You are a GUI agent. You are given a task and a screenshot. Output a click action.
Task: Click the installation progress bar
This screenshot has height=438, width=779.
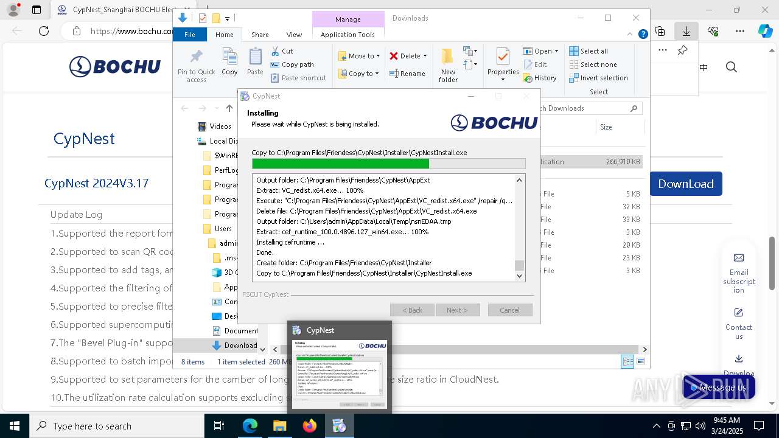tap(388, 164)
